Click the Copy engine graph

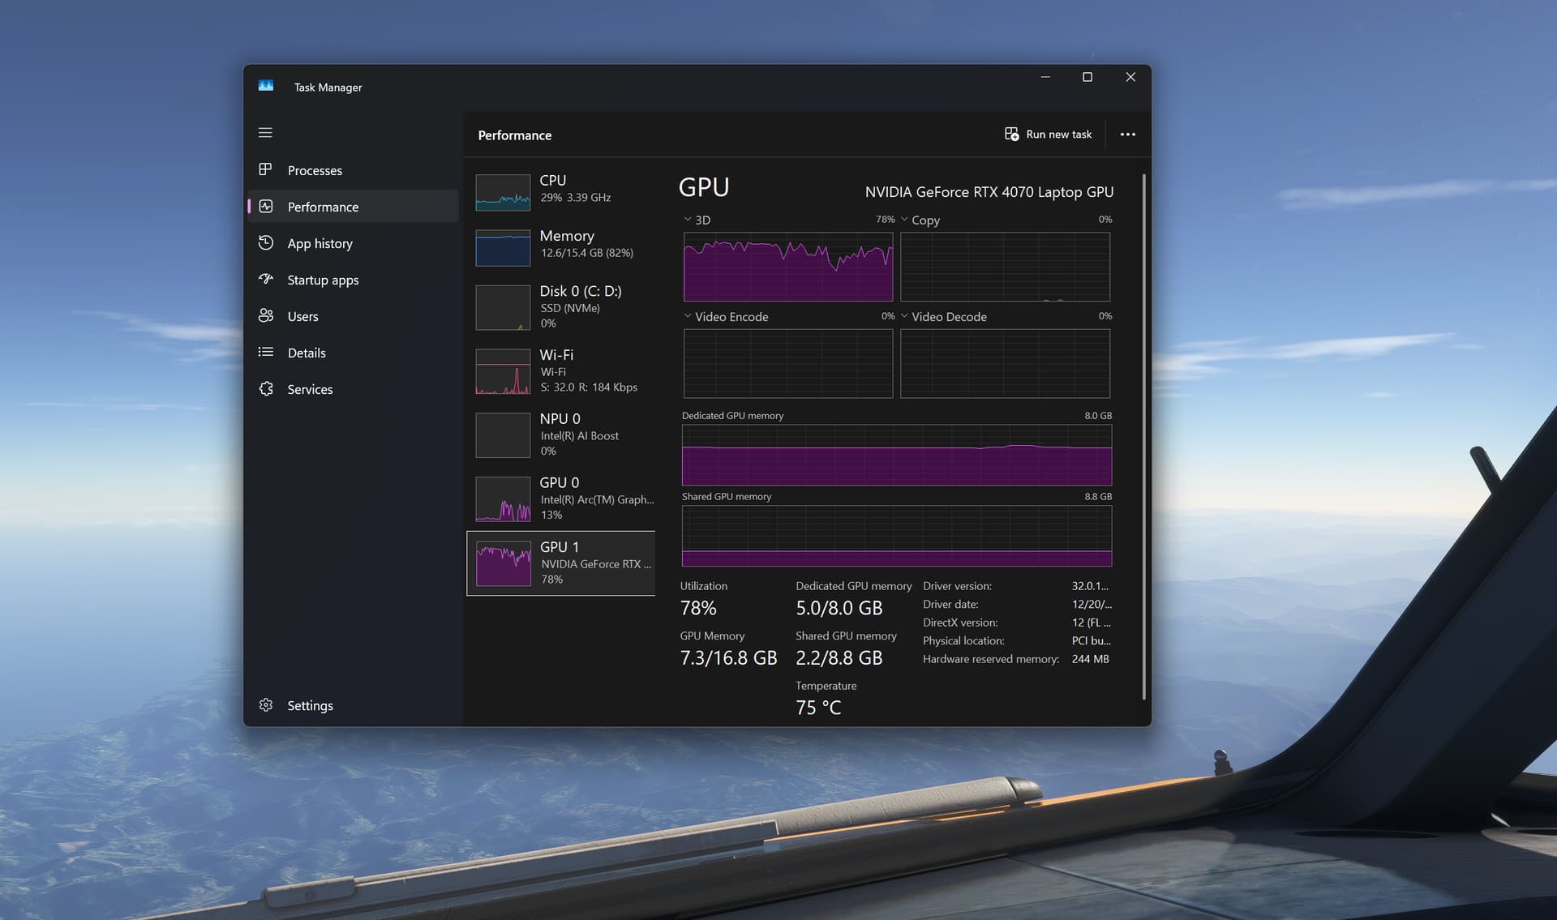pyautogui.click(x=1005, y=267)
